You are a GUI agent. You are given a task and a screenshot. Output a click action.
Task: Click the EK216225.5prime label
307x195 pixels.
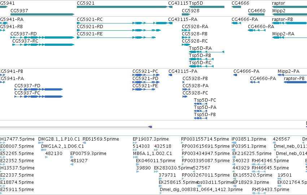252,153
